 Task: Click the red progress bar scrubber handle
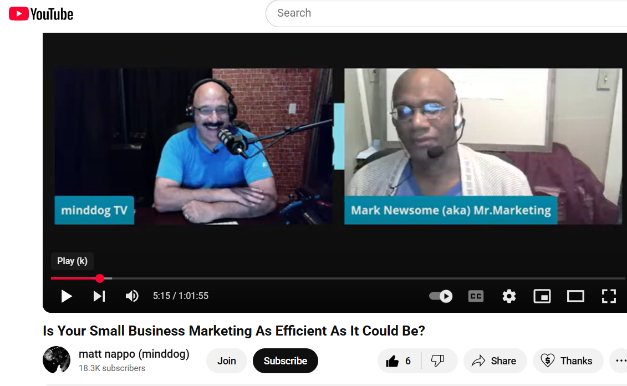tap(100, 278)
